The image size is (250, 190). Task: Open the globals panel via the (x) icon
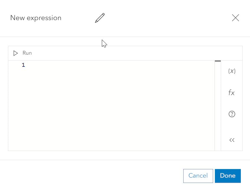point(232,71)
